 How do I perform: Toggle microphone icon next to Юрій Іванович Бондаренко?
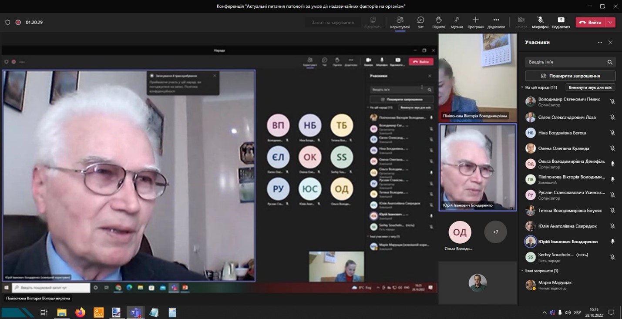pos(612,242)
